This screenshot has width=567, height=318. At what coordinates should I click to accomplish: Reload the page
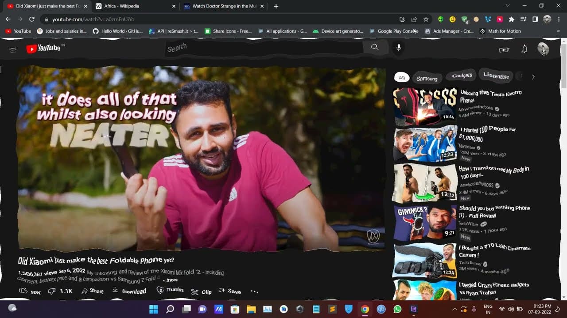pos(31,19)
